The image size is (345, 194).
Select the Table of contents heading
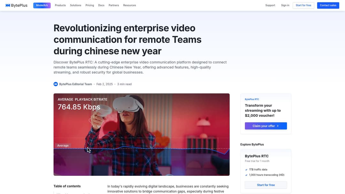click(x=67, y=186)
